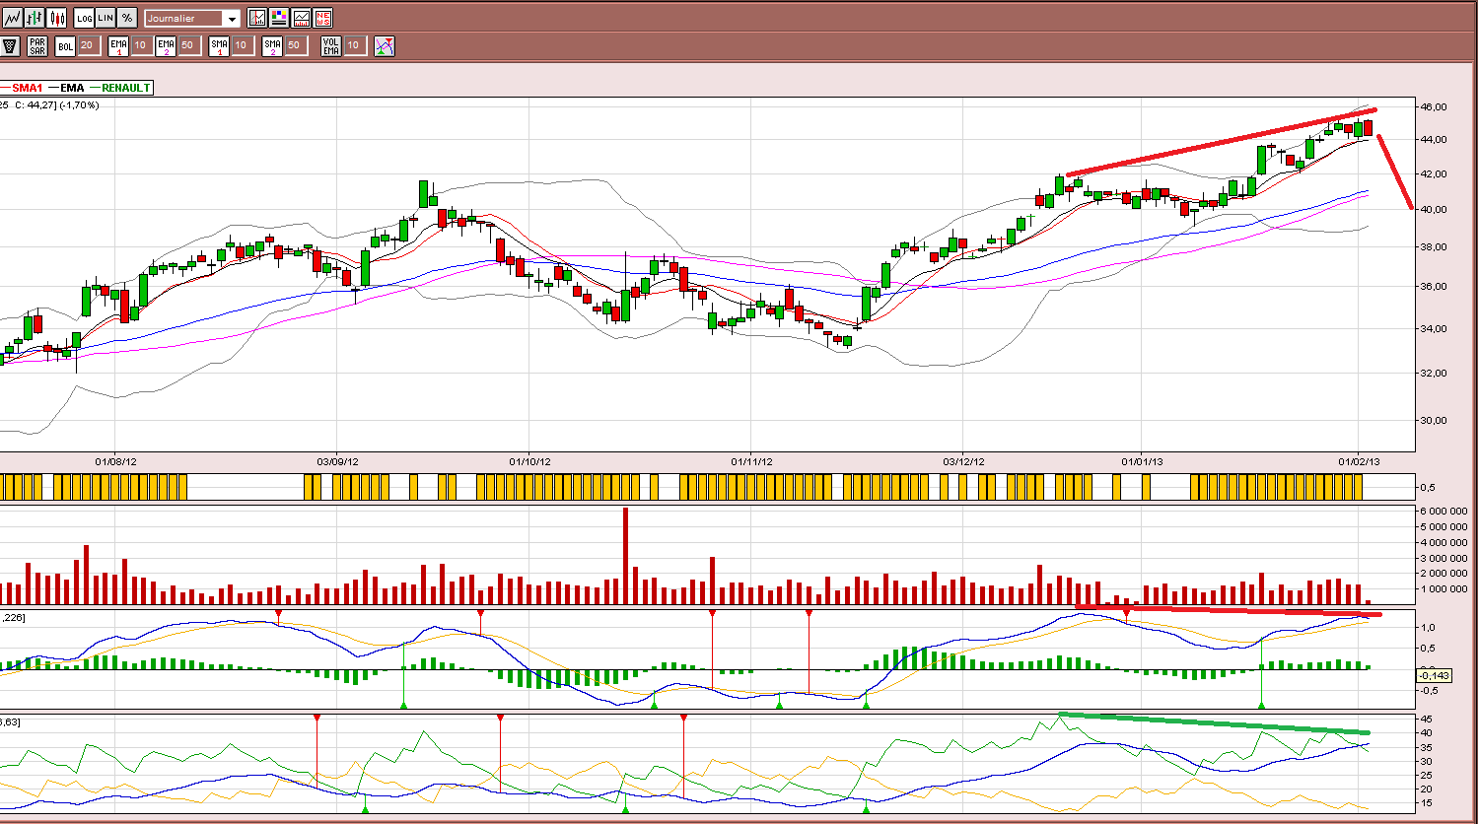Click the 01/08/12 date label
Viewport: 1479px width, 824px height.
[115, 460]
